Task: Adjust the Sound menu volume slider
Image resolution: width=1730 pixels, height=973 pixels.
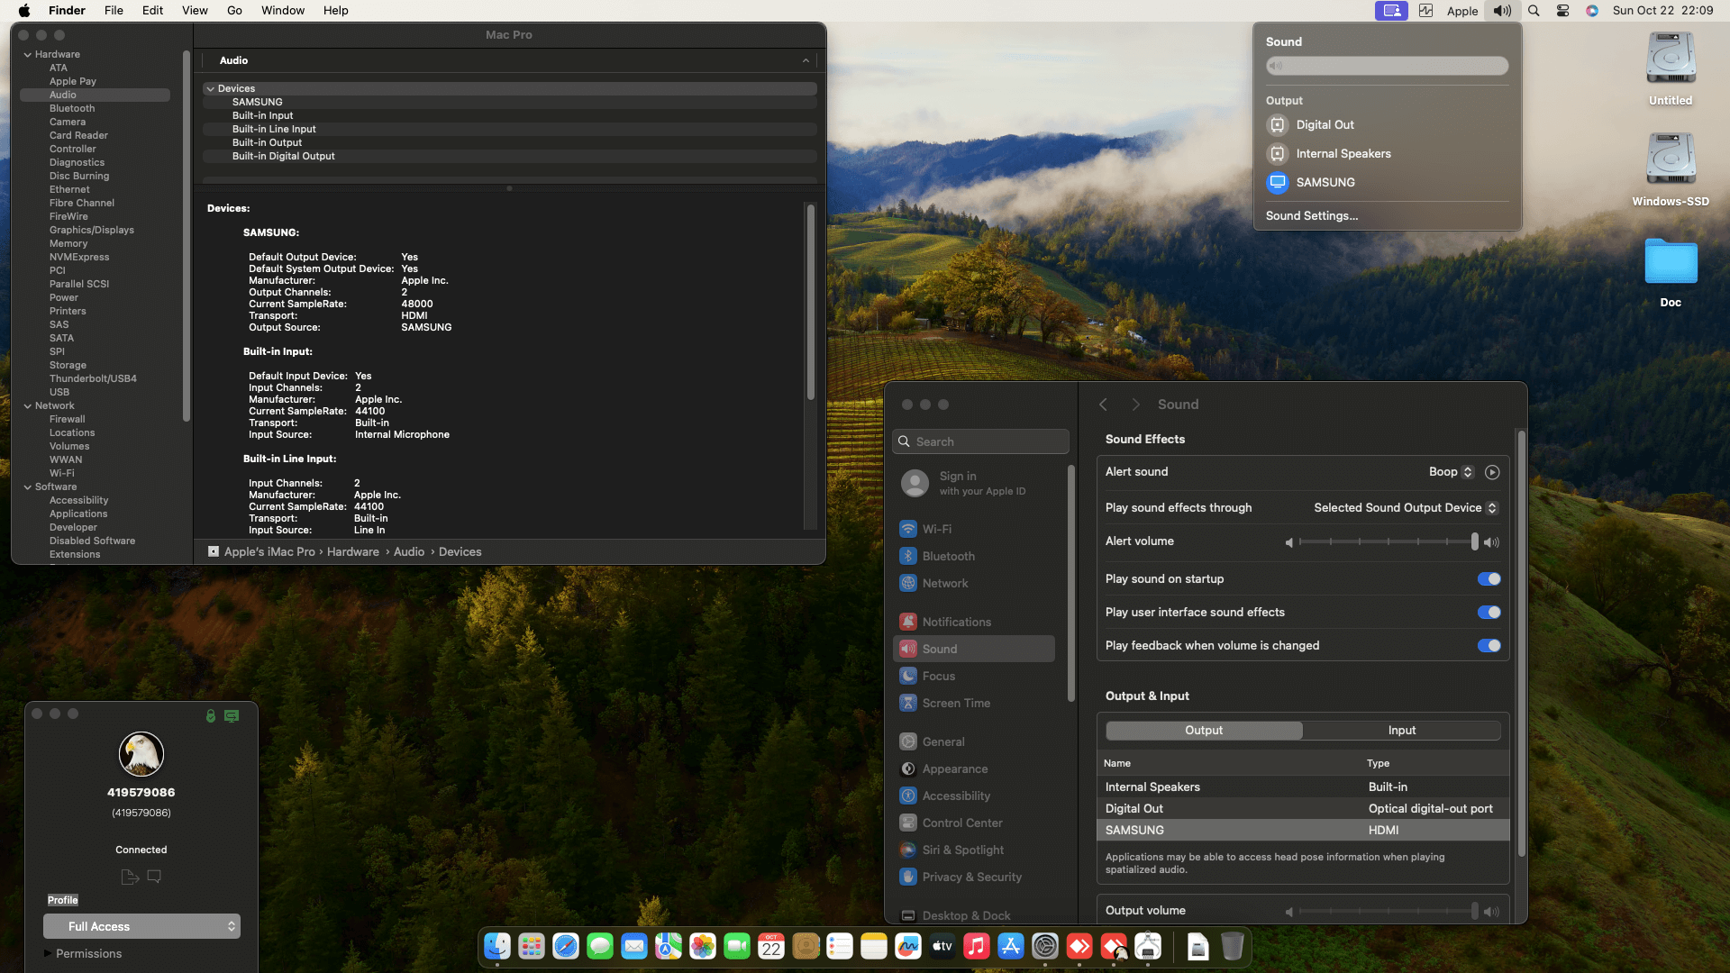Action: pos(1387,66)
